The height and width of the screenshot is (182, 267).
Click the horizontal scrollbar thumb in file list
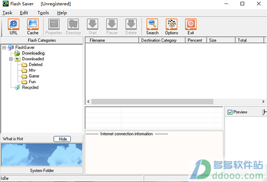point(152,102)
